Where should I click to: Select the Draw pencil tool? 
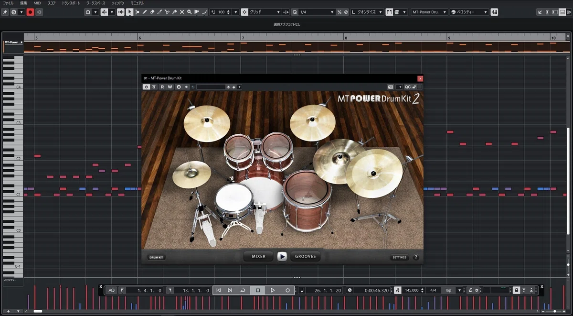pos(144,12)
